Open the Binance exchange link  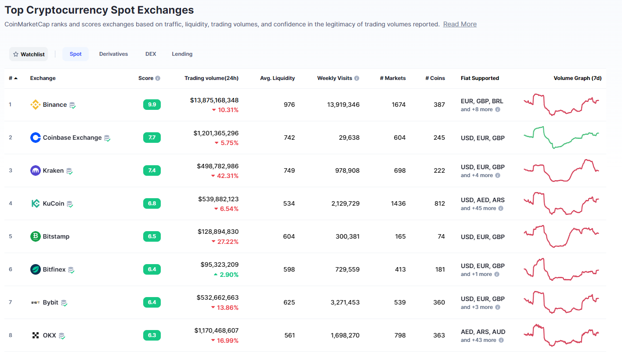(55, 105)
